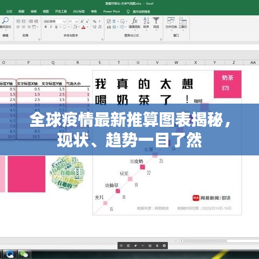The width and height of the screenshot is (259, 259).
Task: Click the Tell Me search box
Action: pyautogui.click(x=139, y=12)
